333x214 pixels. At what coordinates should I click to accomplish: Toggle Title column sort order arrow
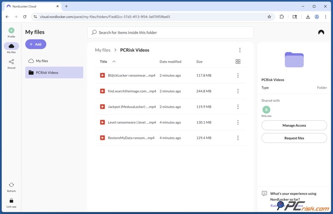[x=114, y=62]
